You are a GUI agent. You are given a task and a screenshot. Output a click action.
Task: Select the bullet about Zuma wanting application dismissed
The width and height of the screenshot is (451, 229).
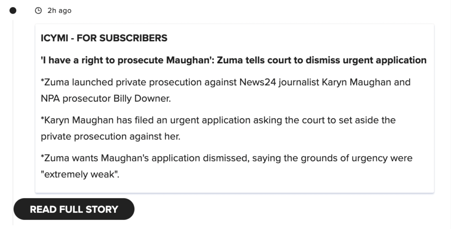(226, 166)
